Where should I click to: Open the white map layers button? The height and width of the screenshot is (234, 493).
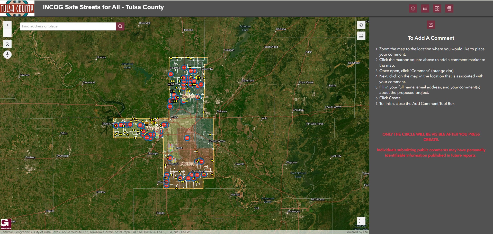pos(361,25)
